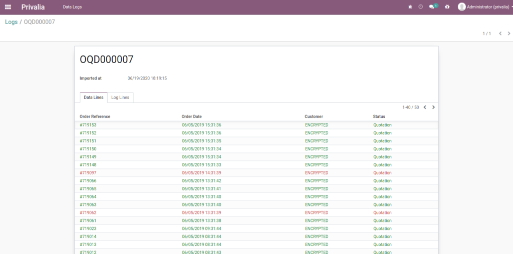This screenshot has width=513, height=254.
Task: Click the gift icon in the top bar
Action: click(447, 7)
